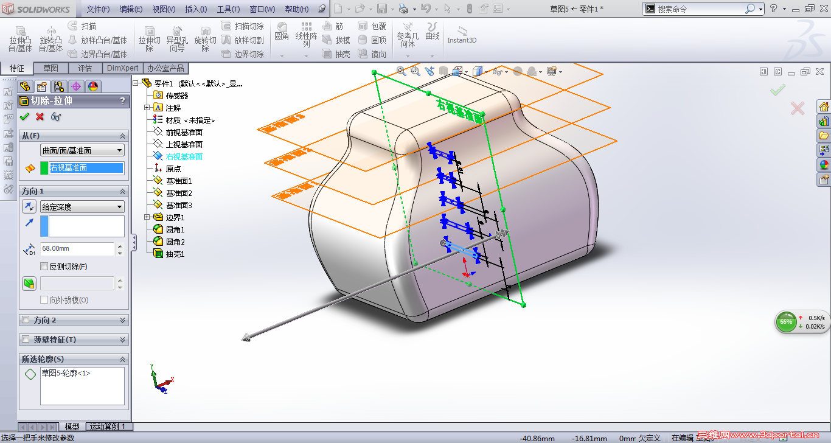Click the 放样切割 lofted cut tool
This screenshot has height=443, width=831.
pos(242,40)
